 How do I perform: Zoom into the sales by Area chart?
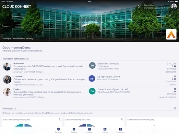coord(122,119)
